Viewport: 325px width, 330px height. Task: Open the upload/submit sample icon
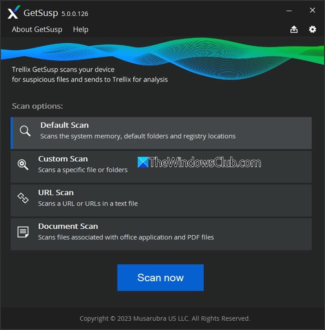(x=294, y=29)
